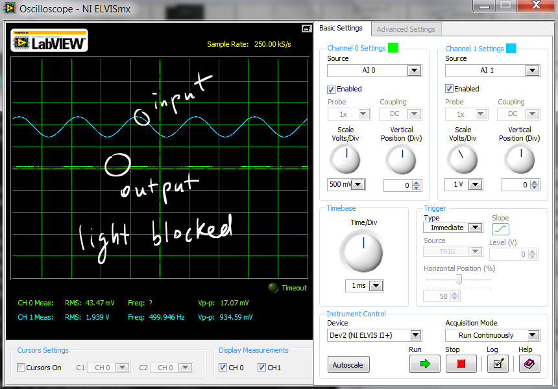Click the CH 0 Freq ? value
The image size is (558, 389).
(151, 303)
